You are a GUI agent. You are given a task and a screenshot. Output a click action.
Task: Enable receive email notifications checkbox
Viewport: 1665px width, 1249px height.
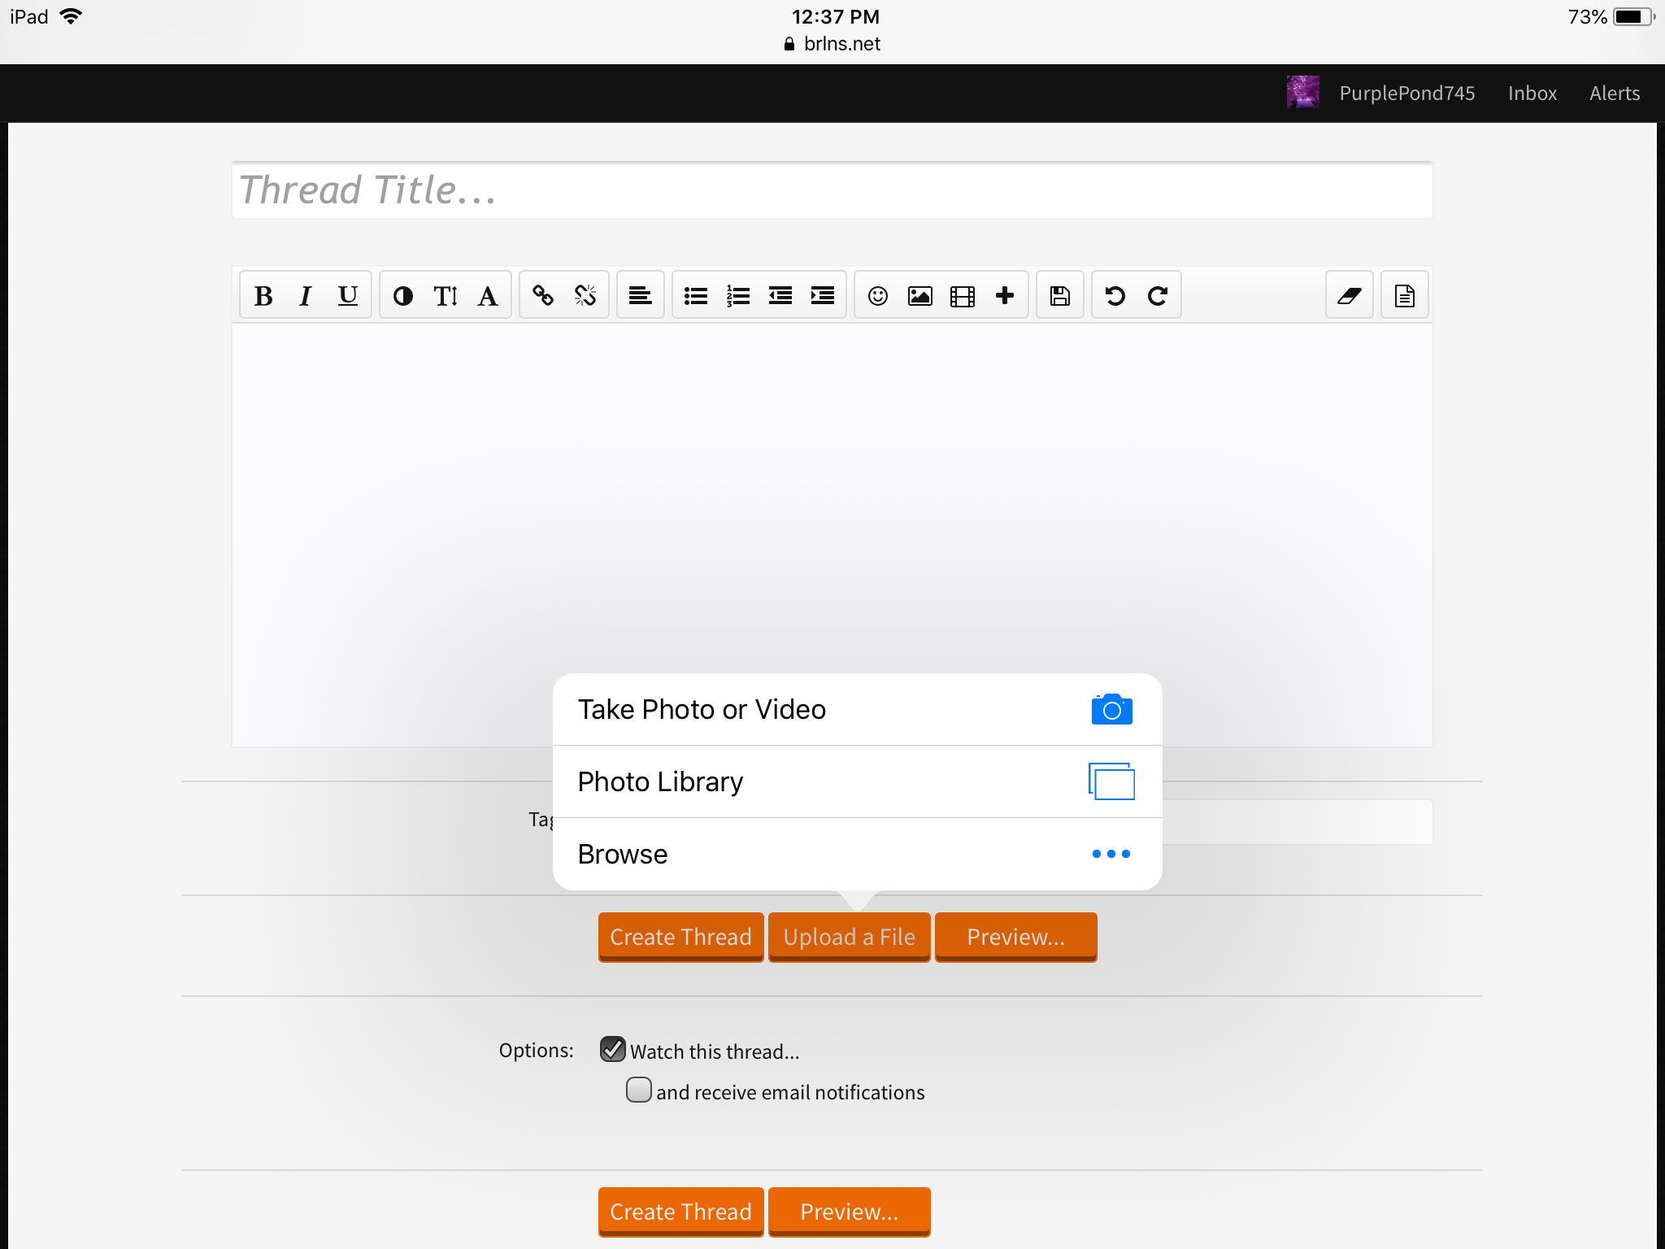pos(639,1090)
